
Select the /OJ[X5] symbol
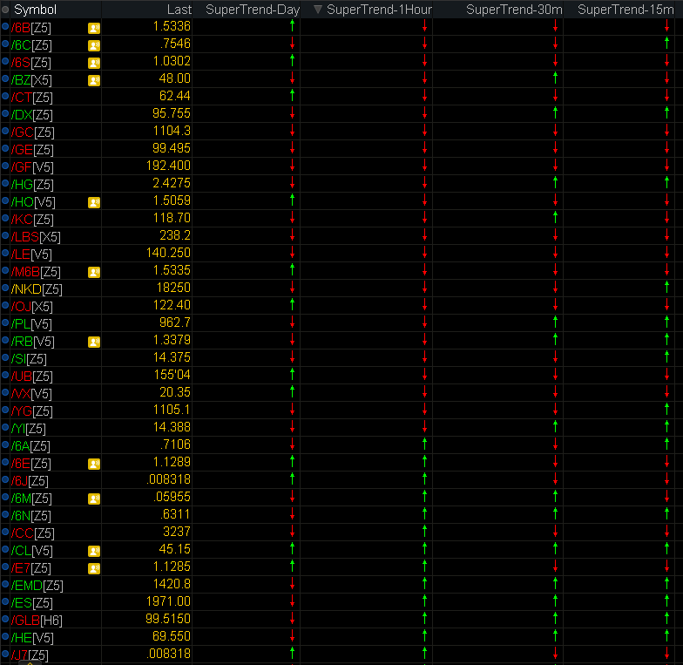tap(31, 307)
